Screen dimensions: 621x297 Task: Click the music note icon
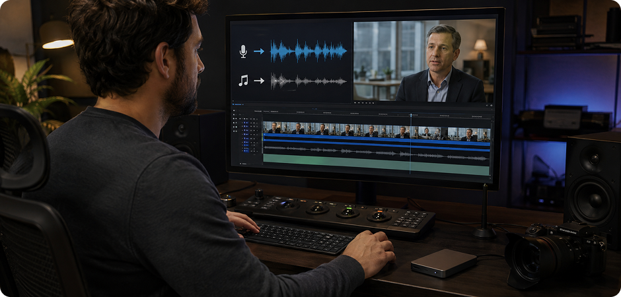tap(243, 81)
